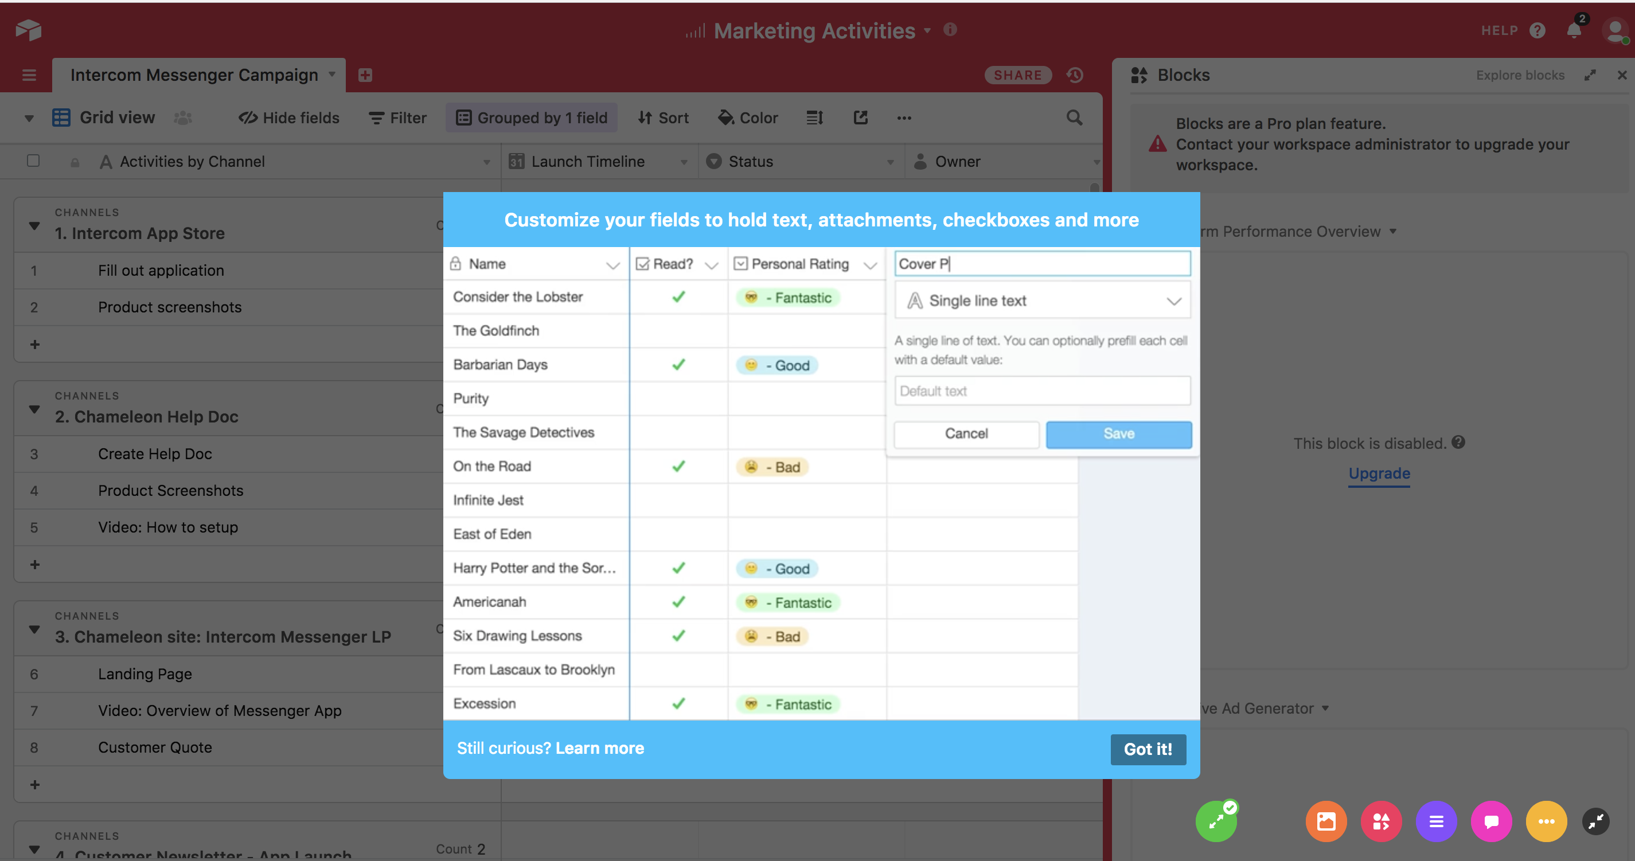Click Explore blocks link

[x=1520, y=76]
